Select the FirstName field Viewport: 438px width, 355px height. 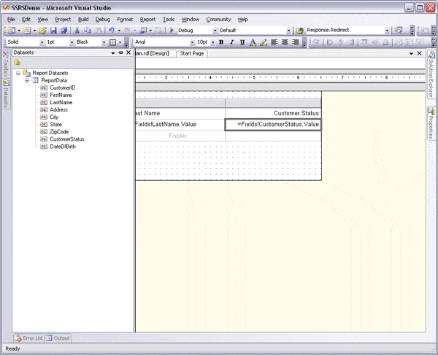point(61,95)
